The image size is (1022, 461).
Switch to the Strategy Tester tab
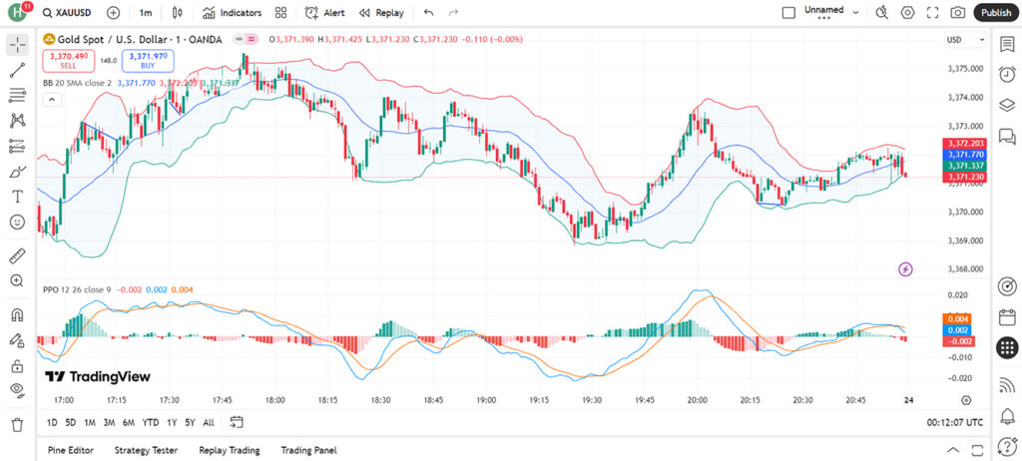[x=146, y=450]
